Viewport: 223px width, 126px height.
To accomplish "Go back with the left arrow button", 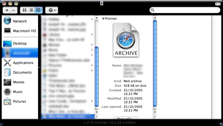I will [x=7, y=10].
